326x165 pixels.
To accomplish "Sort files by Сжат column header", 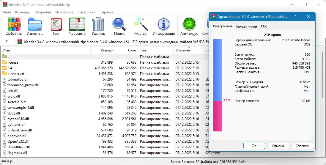I will click(x=126, y=50).
